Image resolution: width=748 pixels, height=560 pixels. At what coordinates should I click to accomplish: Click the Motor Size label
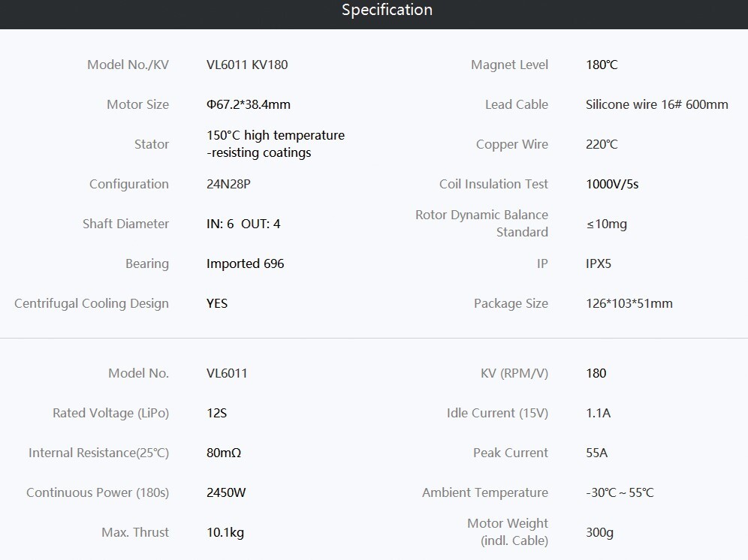(138, 104)
